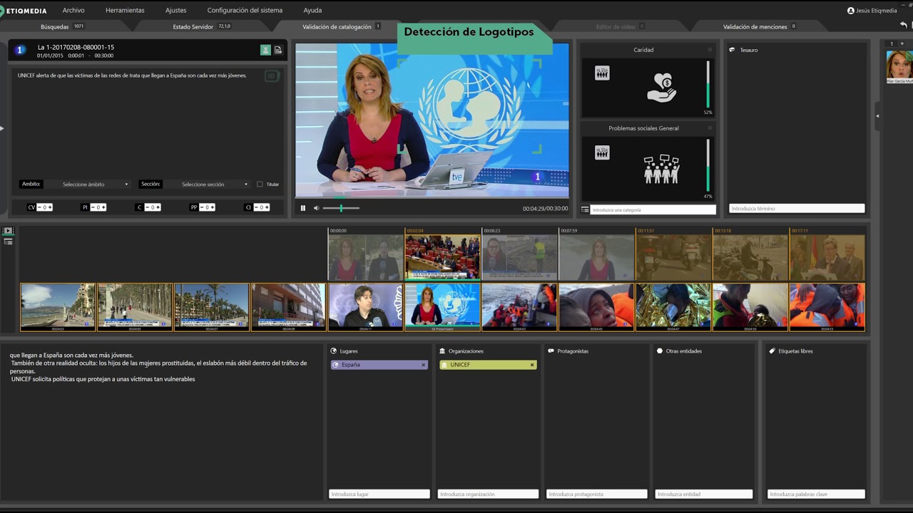Adjust the volume slider
This screenshot has height=513, width=913.
point(341,208)
